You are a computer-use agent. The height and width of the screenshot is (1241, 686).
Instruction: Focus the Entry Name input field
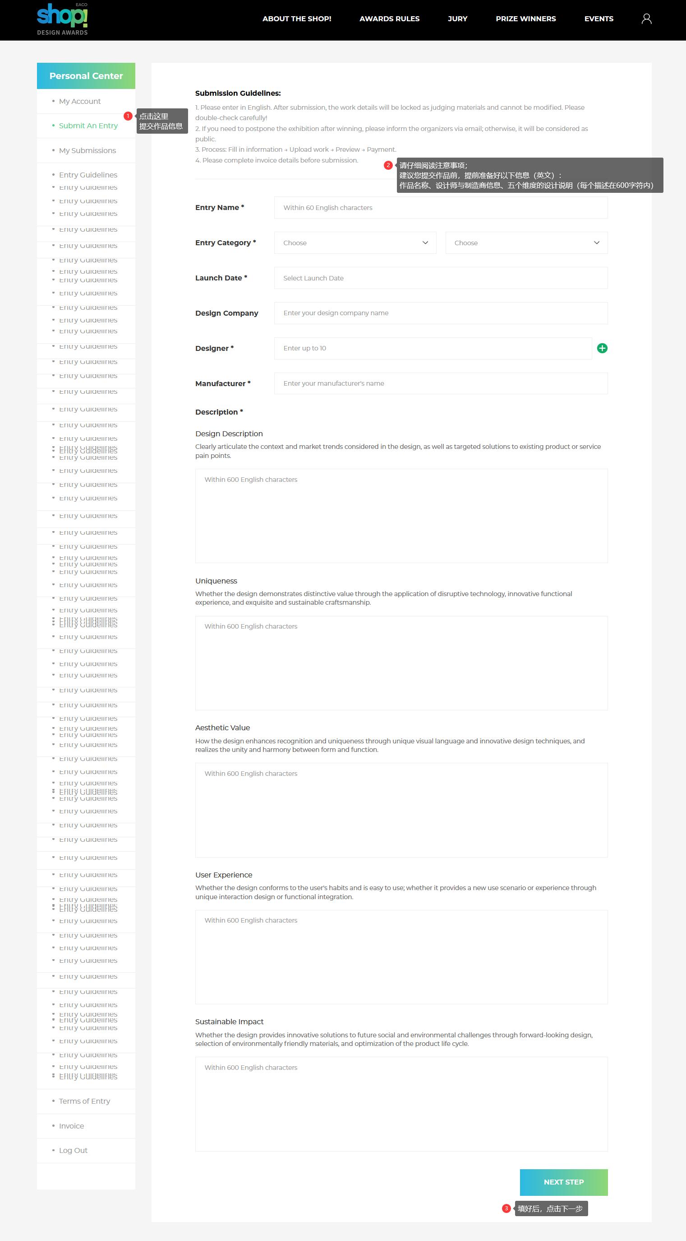click(x=441, y=208)
